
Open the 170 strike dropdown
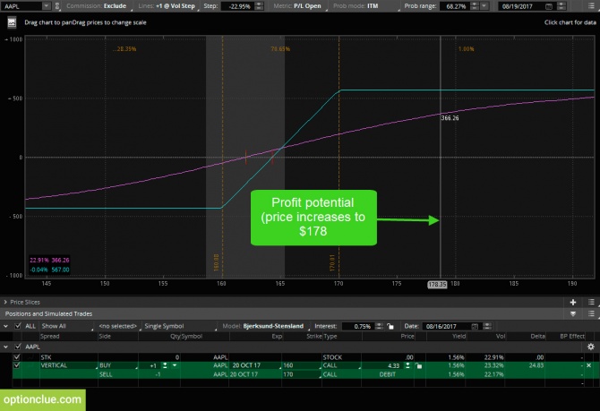[x=302, y=374]
